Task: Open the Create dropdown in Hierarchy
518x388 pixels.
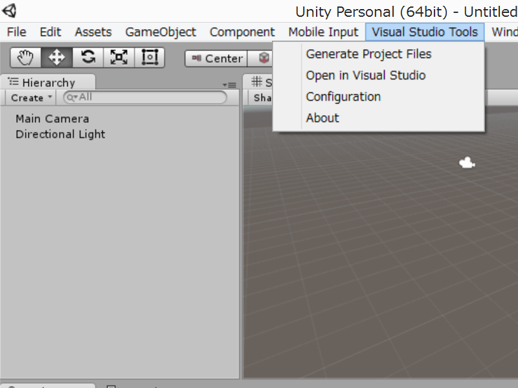Action: click(x=31, y=98)
